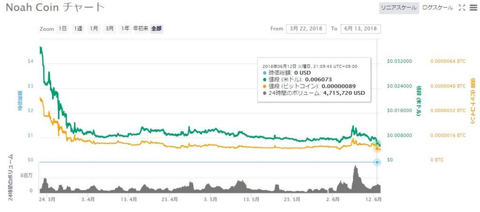This screenshot has height=212, width=480.
Task: Click the $4 market cap axis label
Action: coord(30,61)
